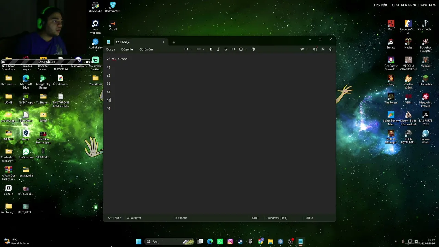Open the Dosya menu
Screen dimensions: 439x247
click(x=110, y=49)
